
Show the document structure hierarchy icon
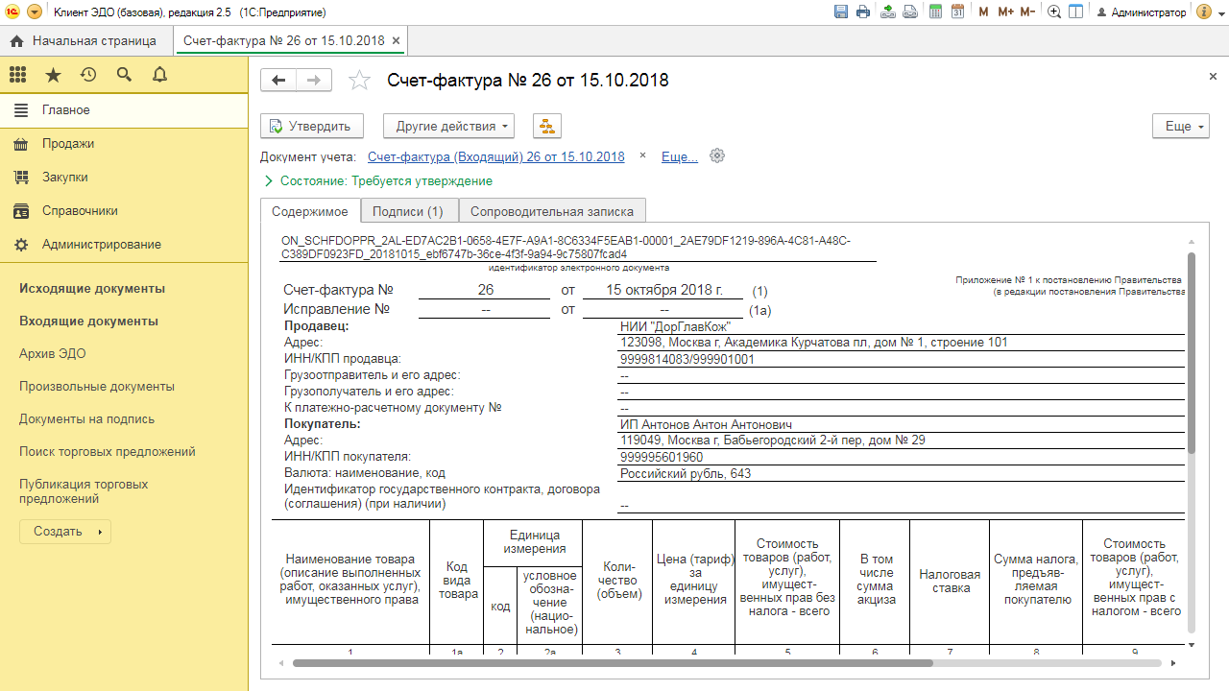click(546, 126)
